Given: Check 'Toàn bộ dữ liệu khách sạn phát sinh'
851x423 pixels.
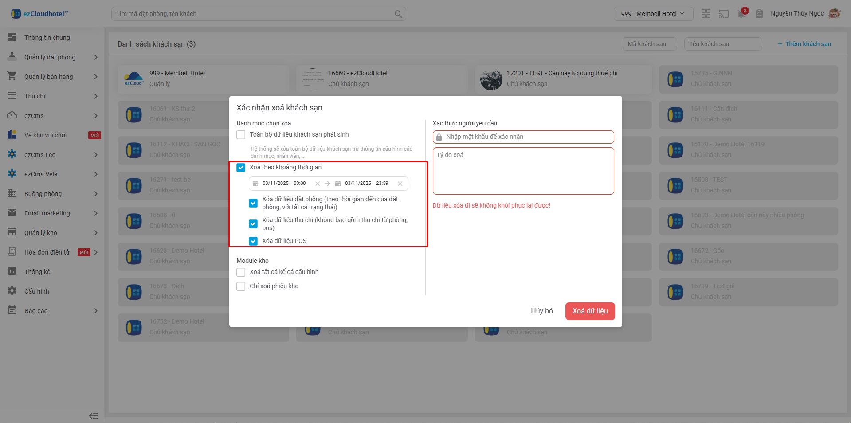Looking at the screenshot, I should click(x=241, y=135).
